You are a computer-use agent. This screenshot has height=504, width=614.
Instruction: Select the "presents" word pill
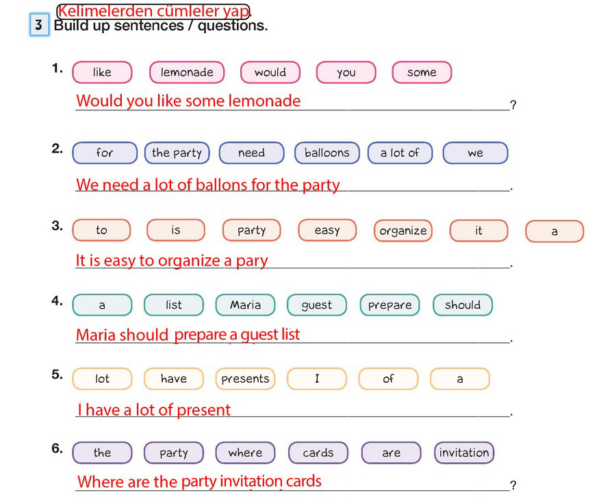tap(245, 379)
